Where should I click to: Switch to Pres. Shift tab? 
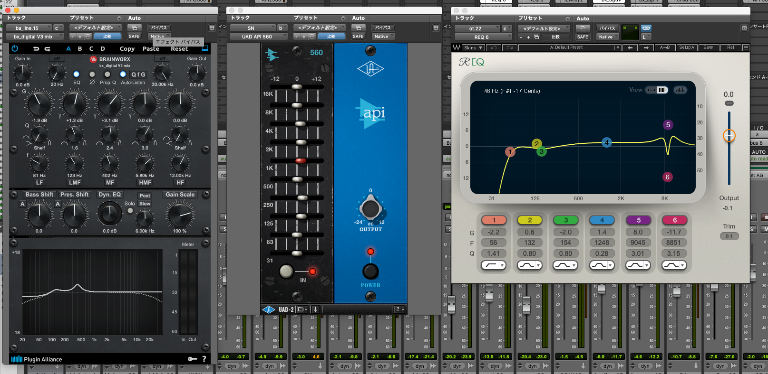[74, 195]
